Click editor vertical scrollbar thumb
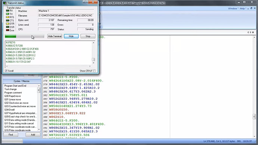 (x=254, y=117)
